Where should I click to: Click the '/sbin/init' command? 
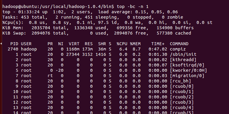[x=183, y=54]
